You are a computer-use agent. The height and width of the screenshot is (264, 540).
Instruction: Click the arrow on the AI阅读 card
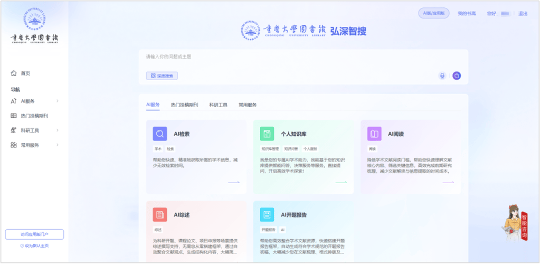tap(448, 182)
